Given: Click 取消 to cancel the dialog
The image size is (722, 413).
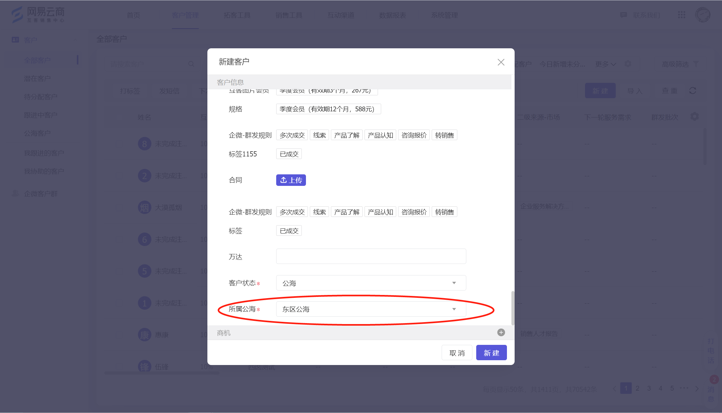Looking at the screenshot, I should (x=457, y=353).
